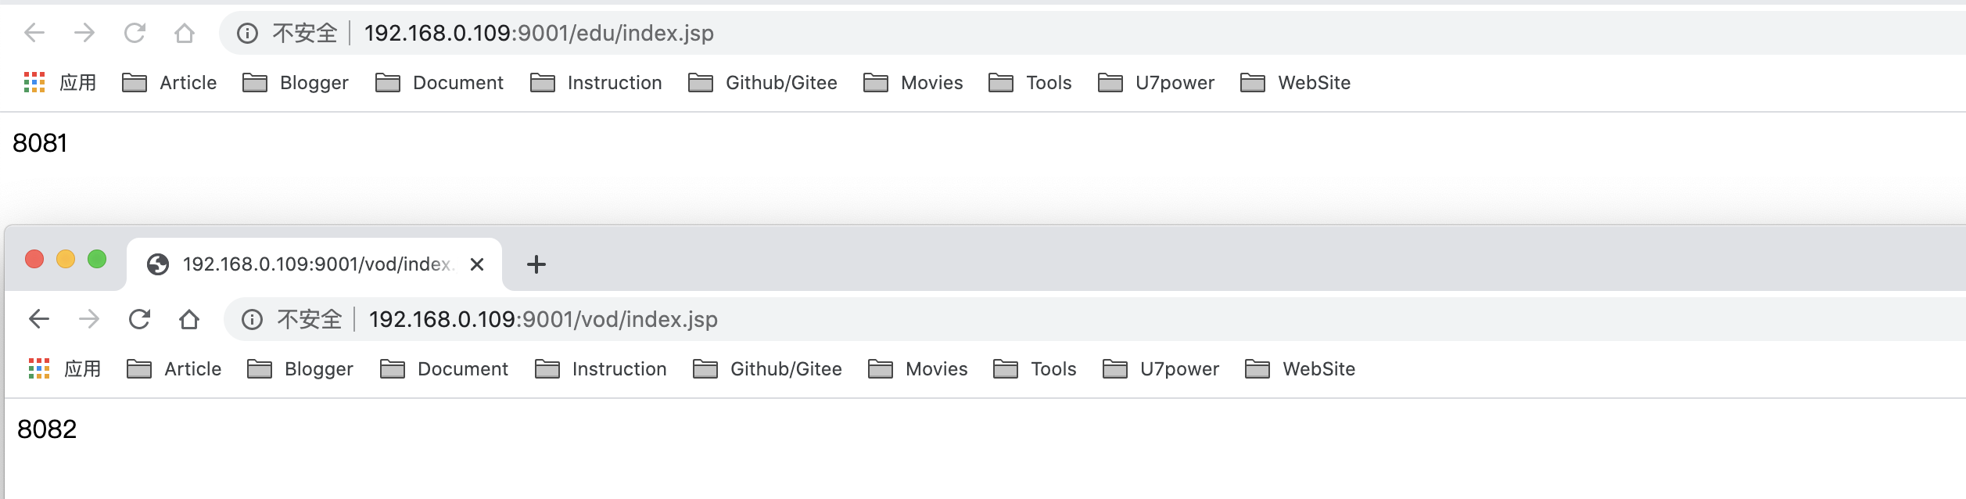This screenshot has width=1966, height=499.
Task: Click the green maximize window button
Action: 97,259
